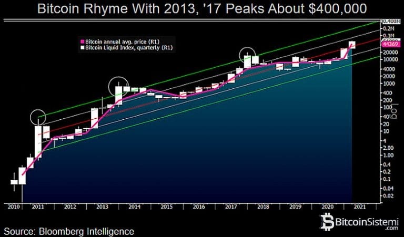The width and height of the screenshot is (404, 237).
Task: Click the 2015 label on the time axis
Action: pos(166,207)
